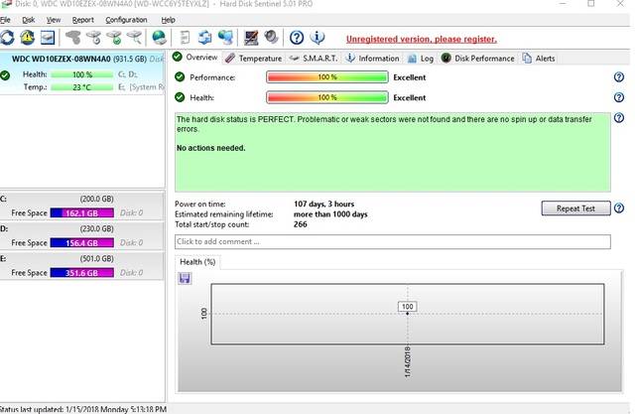Click the Click to add comment field
The image size is (635, 414).
[393, 242]
